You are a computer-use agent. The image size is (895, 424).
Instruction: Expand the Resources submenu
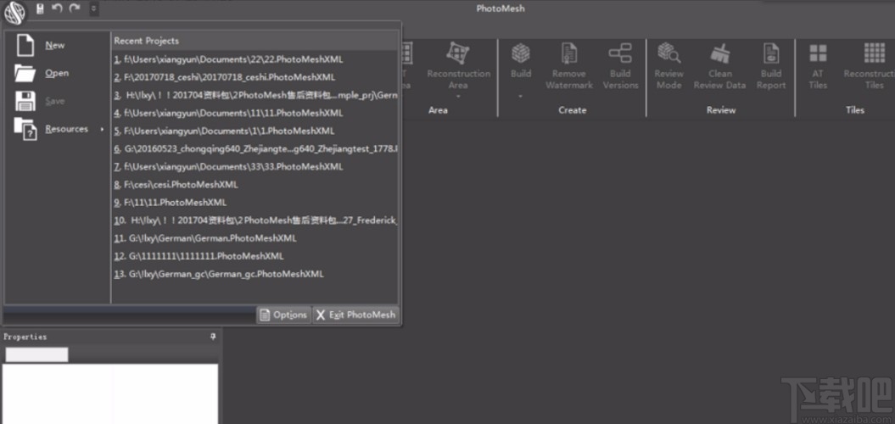[66, 129]
